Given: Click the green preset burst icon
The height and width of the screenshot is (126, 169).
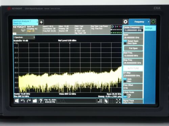Looking at the screenshot, I should coord(153,22).
